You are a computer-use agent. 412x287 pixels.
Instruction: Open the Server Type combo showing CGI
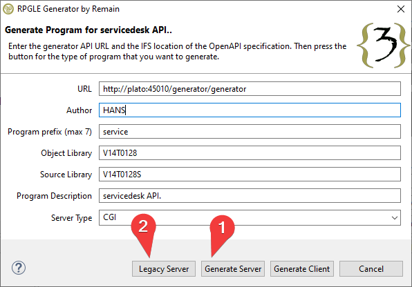(x=250, y=217)
